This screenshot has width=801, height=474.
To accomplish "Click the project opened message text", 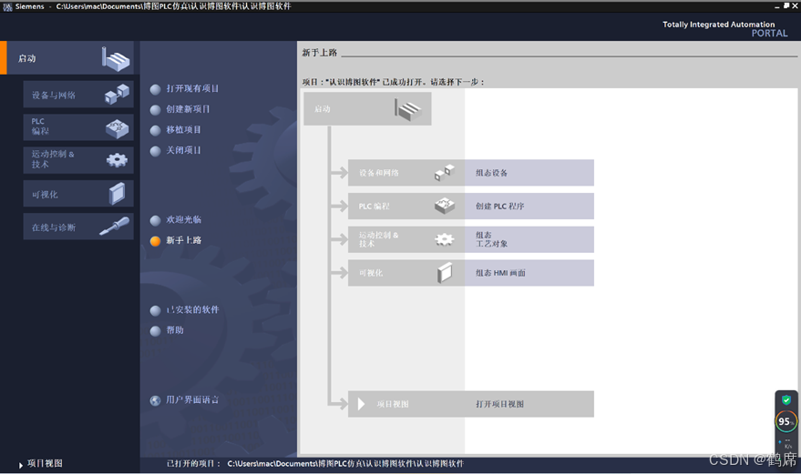I will pyautogui.click(x=393, y=82).
